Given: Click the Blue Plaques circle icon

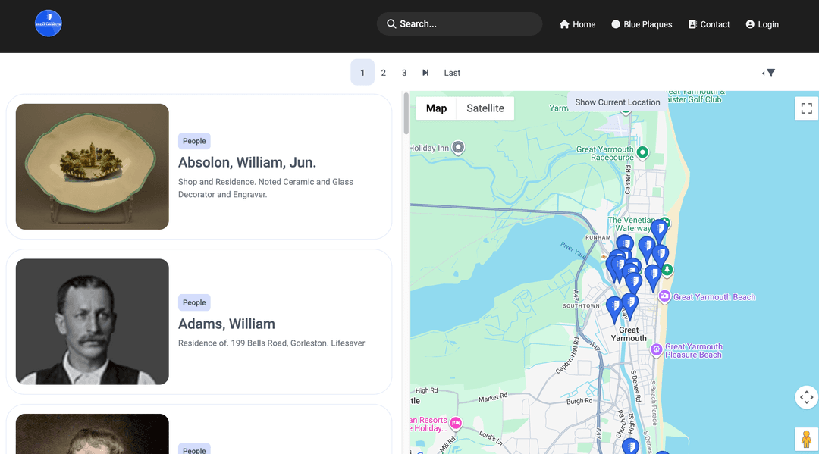Looking at the screenshot, I should 616,24.
